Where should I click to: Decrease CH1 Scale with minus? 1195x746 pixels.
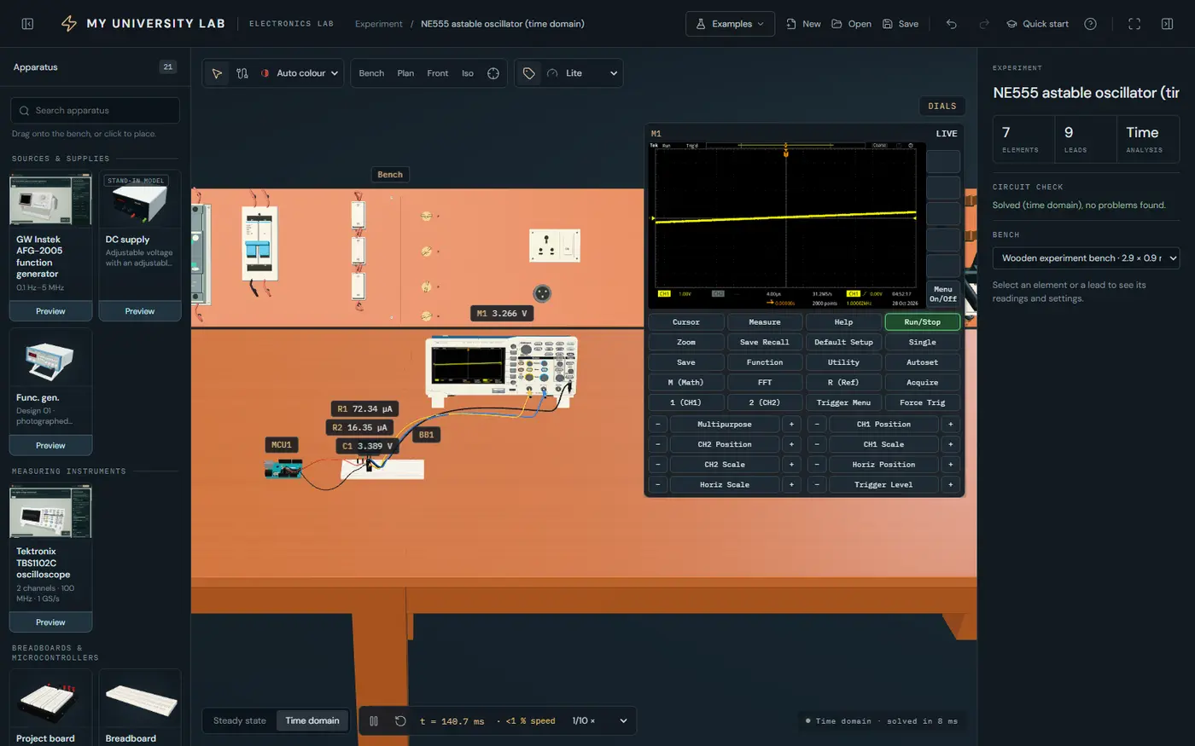[x=817, y=445]
